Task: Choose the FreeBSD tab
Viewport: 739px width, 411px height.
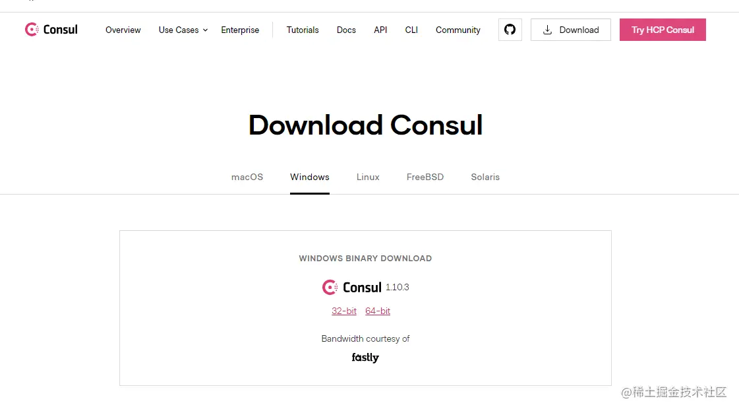Action: point(425,177)
